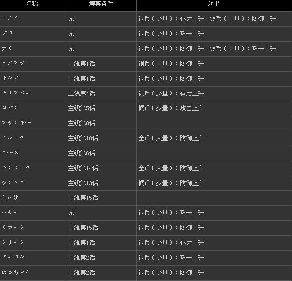Click 主线第15话 in the 白ひげ row
292x281 pixels.
[x=83, y=198]
